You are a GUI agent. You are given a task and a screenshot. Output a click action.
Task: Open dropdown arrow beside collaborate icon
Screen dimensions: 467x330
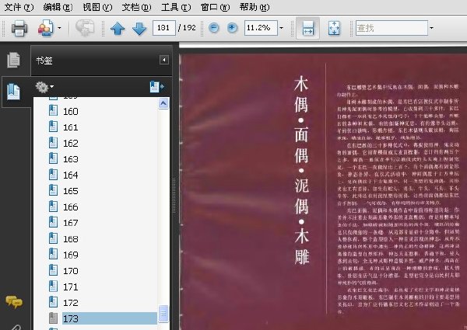59,28
